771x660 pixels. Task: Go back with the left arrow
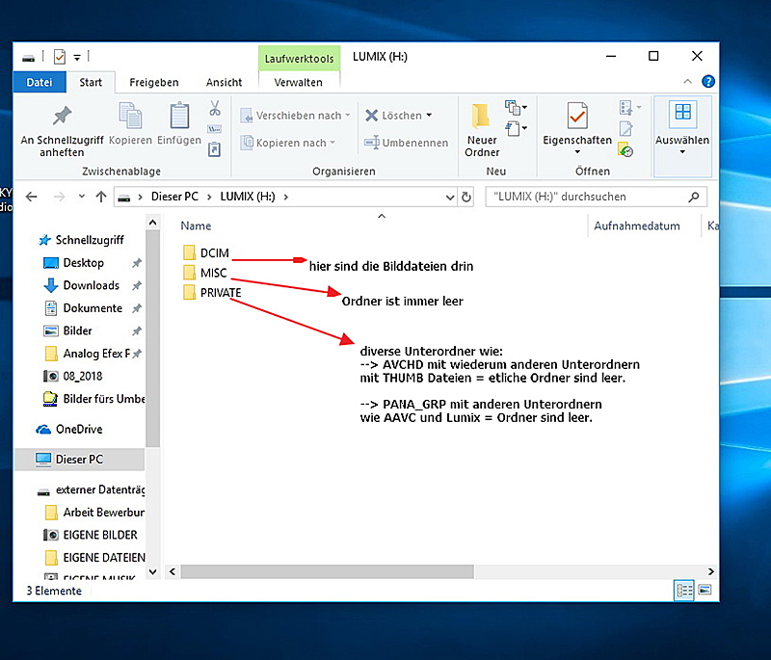point(32,198)
